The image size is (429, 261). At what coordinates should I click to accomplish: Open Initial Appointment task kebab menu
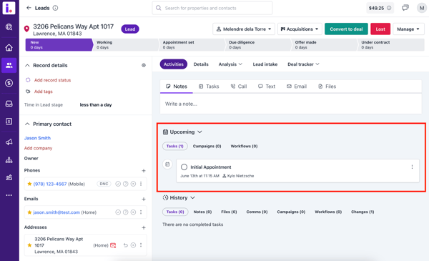[412, 167]
